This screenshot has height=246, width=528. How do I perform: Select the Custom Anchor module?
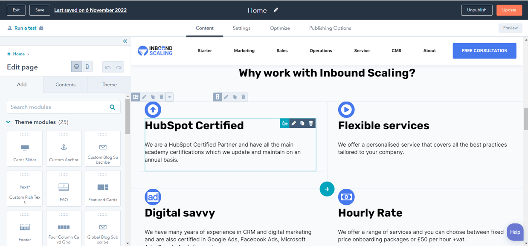(64, 148)
